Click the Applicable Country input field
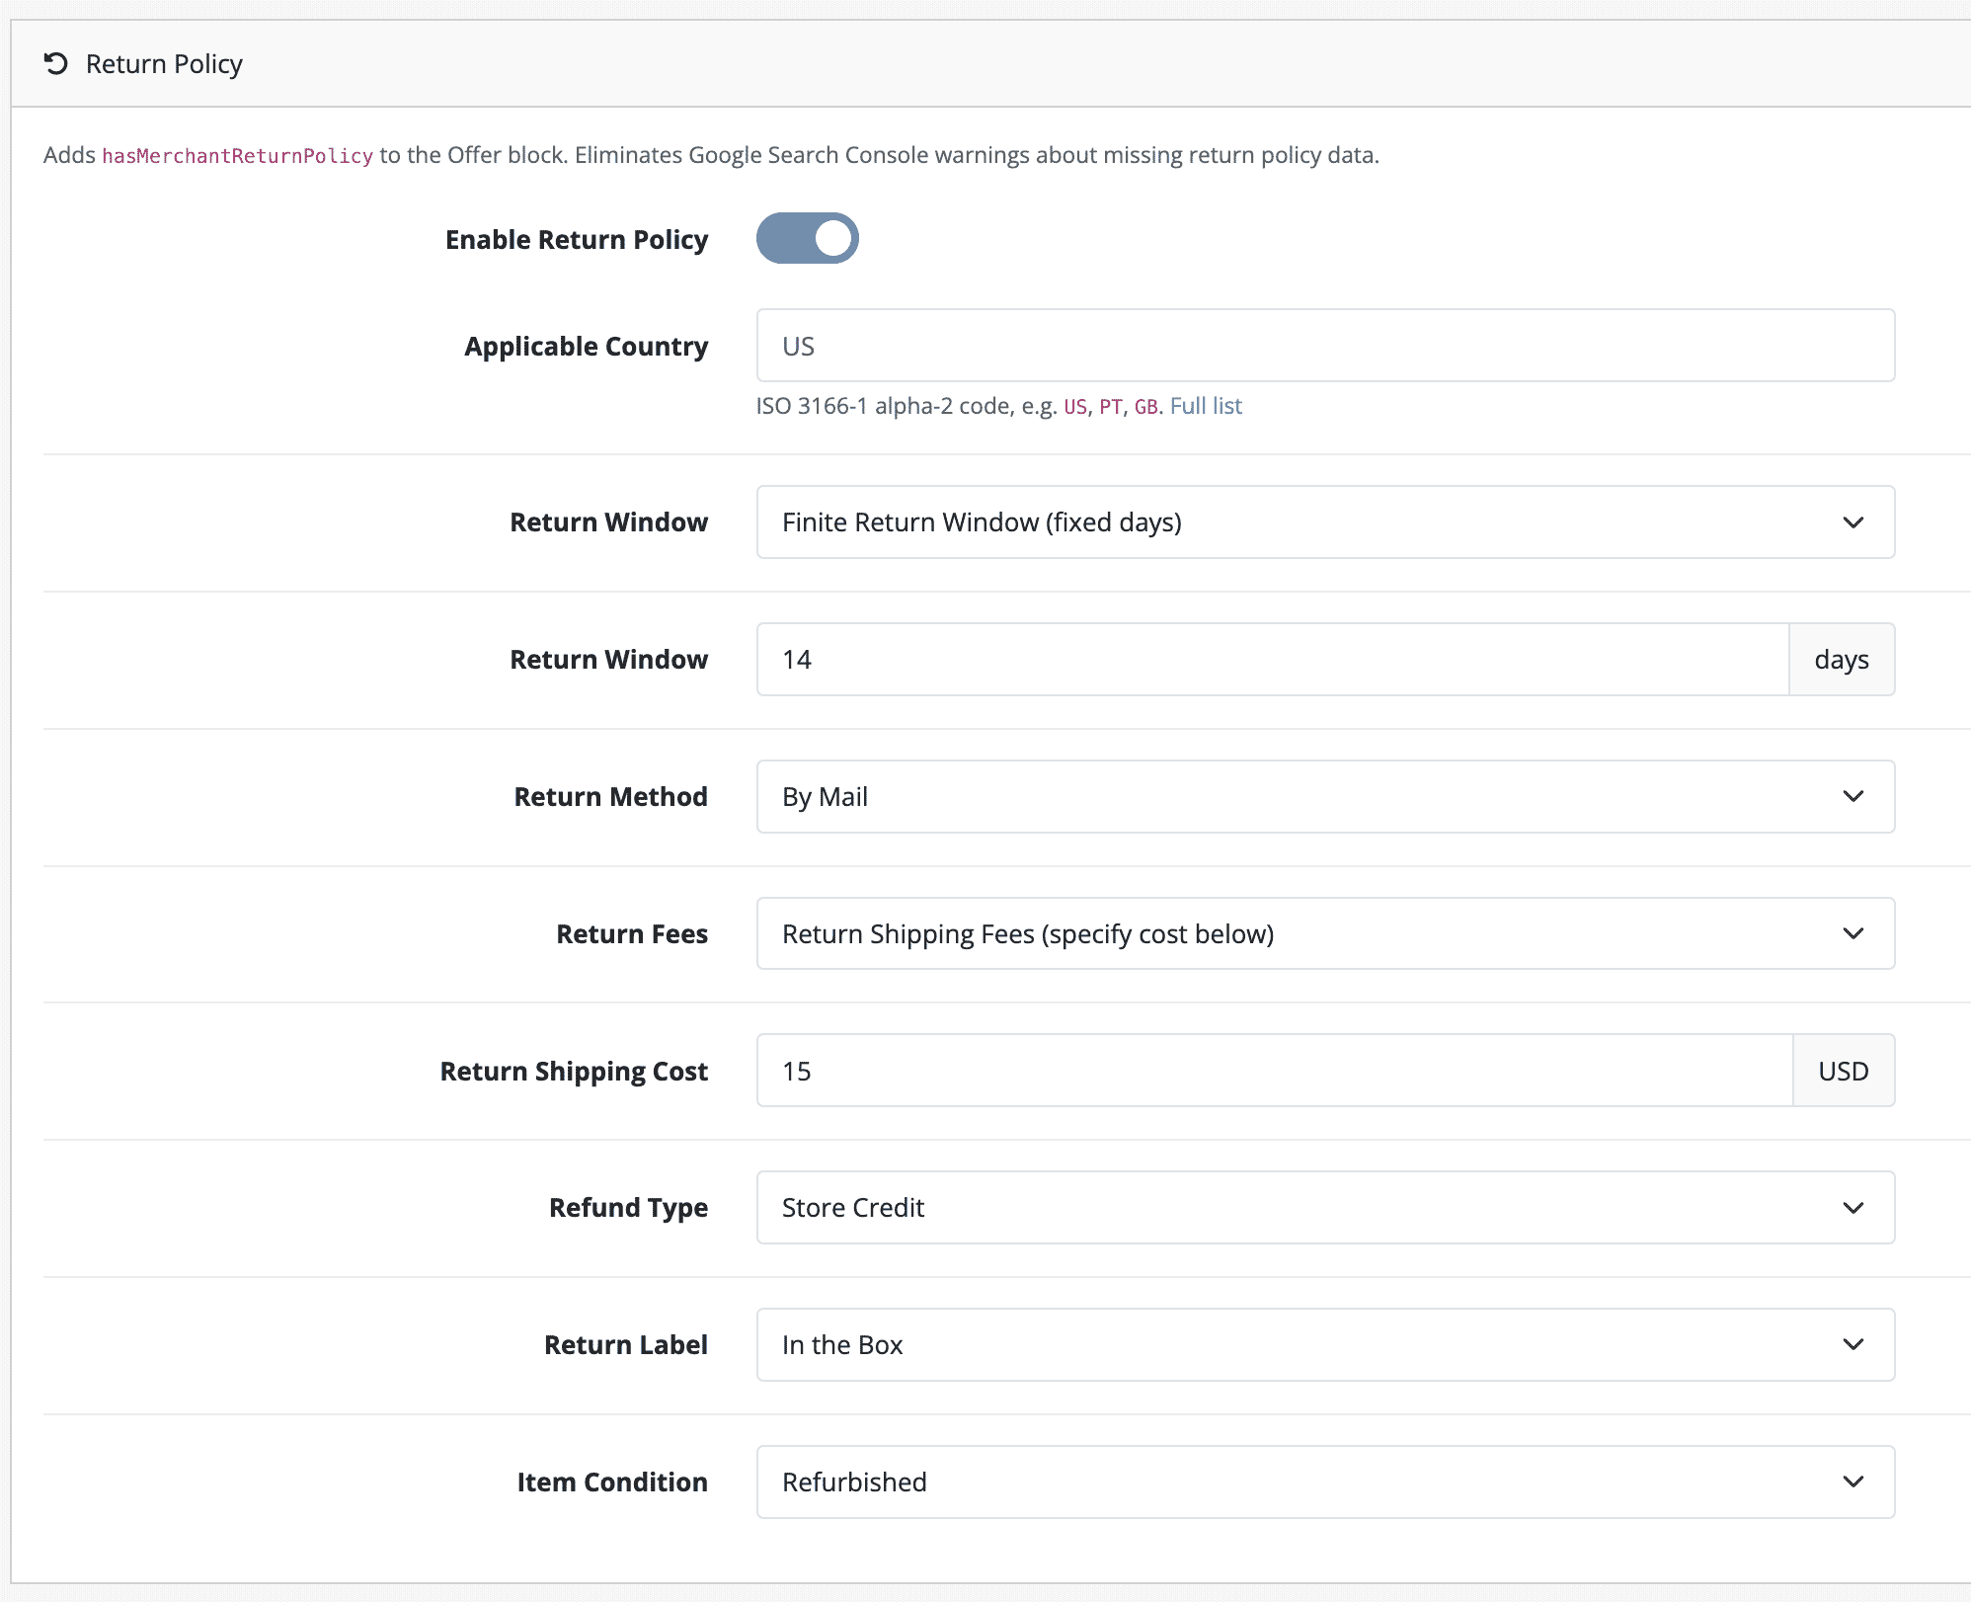This screenshot has height=1602, width=1971. point(1325,345)
